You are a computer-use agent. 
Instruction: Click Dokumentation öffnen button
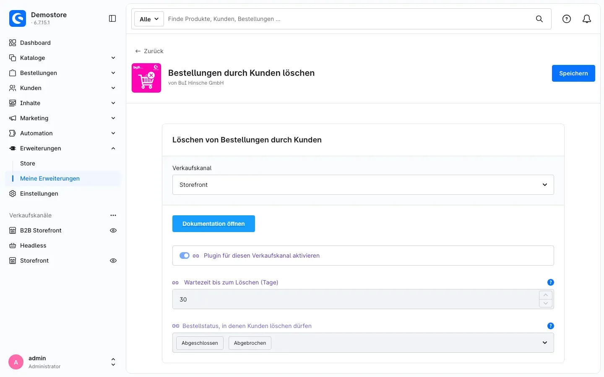tap(213, 224)
